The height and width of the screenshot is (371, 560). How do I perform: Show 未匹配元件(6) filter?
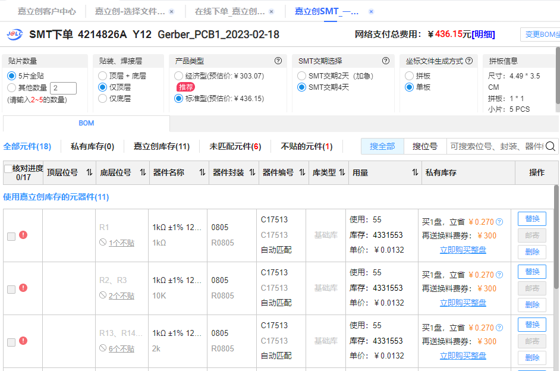click(235, 146)
